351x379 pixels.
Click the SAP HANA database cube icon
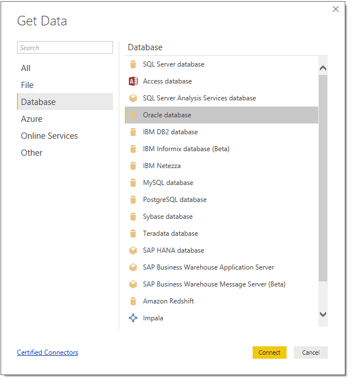click(133, 250)
